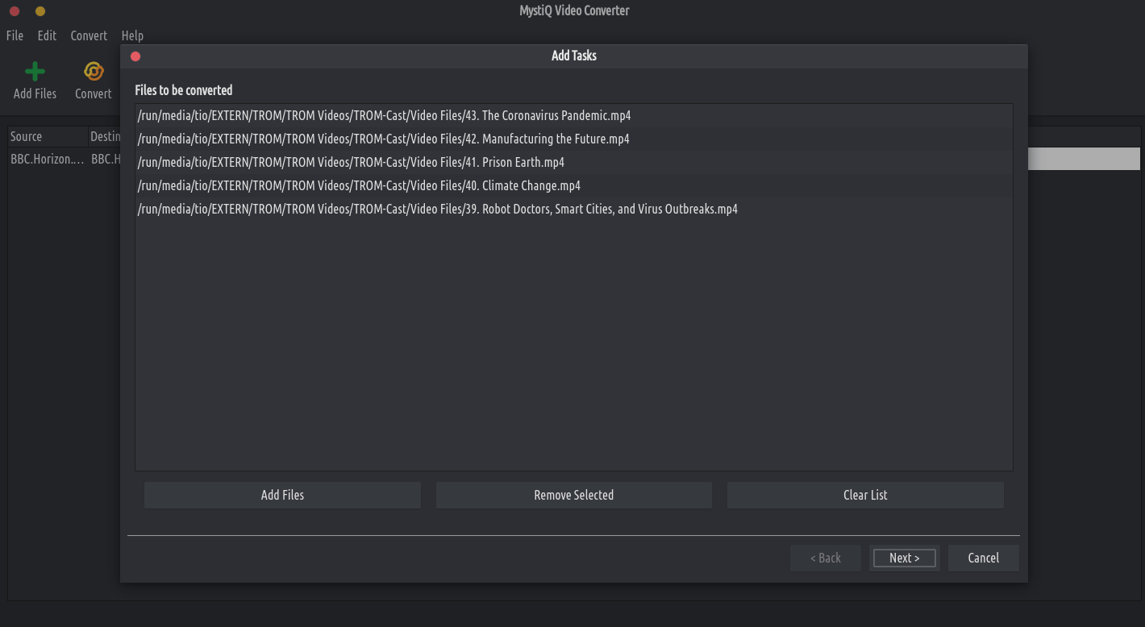Open the Edit menu
The width and height of the screenshot is (1145, 627).
[47, 35]
